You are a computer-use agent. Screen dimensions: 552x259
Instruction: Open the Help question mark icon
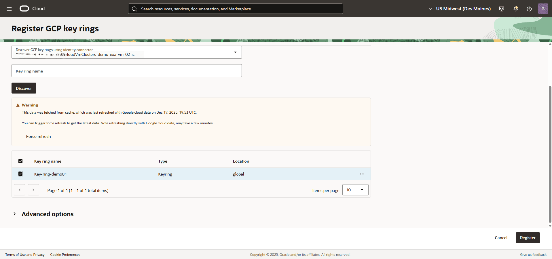[529, 9]
